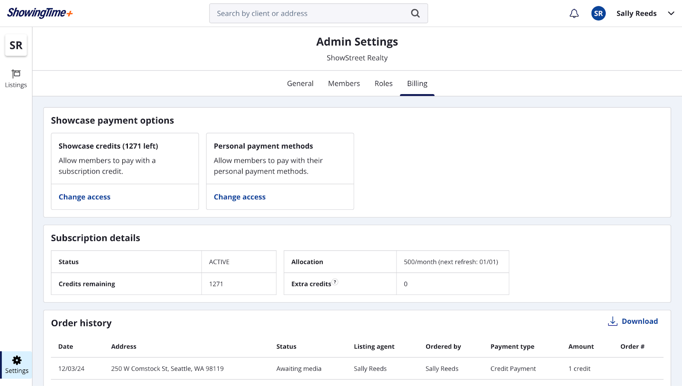
Task: Click the Sally Reeds user name
Action: pos(636,14)
